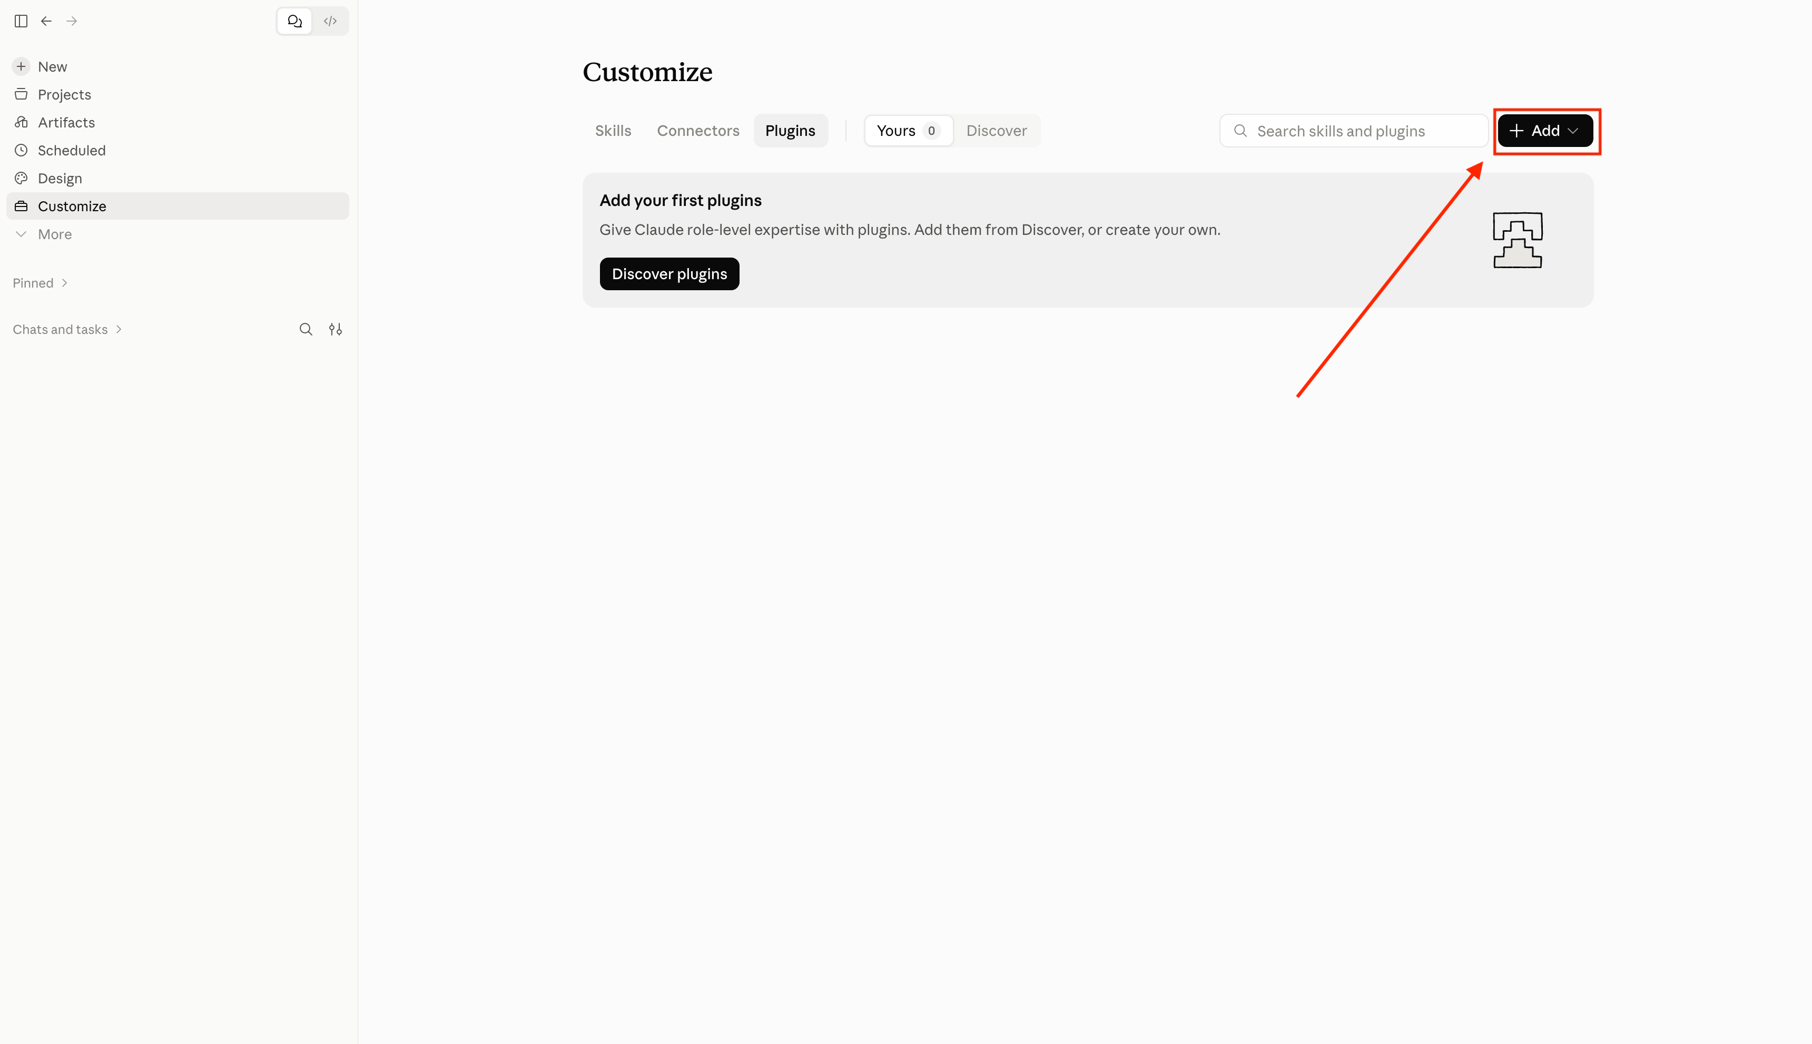1812x1044 pixels.
Task: Open the Add dropdown menu
Action: click(x=1545, y=131)
